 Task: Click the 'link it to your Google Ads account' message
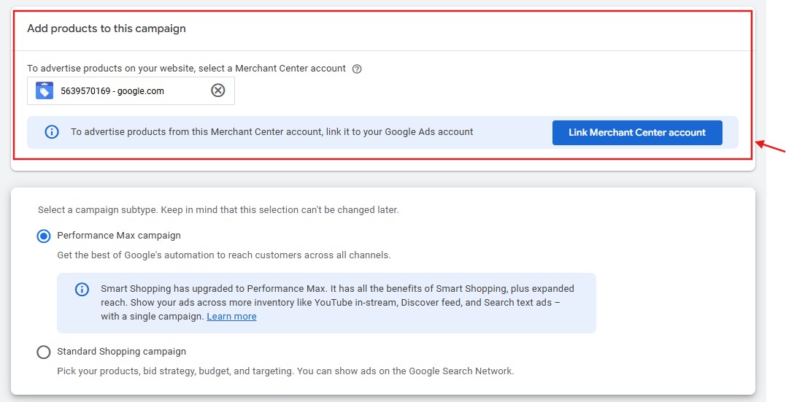[x=271, y=132]
